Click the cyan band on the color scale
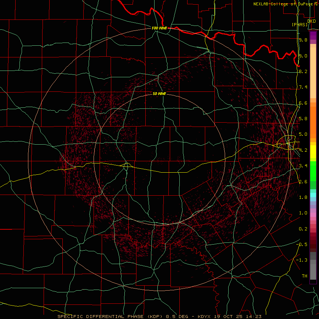Screen dimensions: 319x319 [x=313, y=195]
